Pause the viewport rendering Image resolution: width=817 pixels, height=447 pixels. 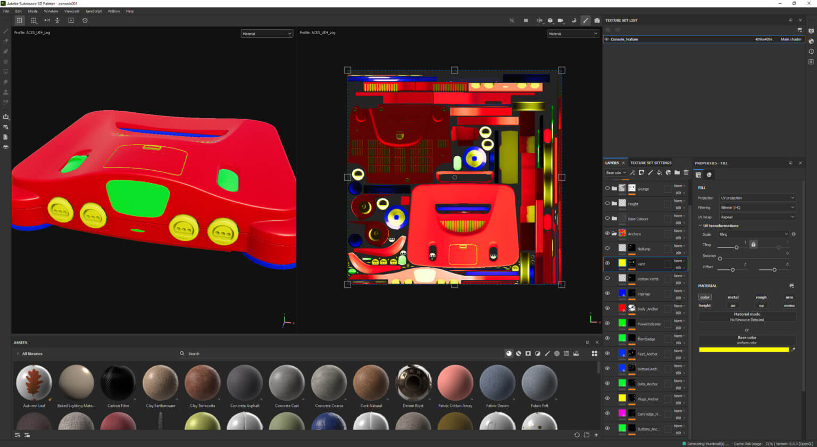(526, 20)
